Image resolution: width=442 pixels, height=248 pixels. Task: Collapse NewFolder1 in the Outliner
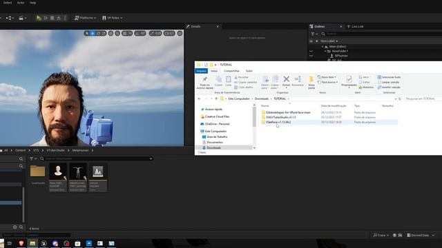click(x=325, y=51)
